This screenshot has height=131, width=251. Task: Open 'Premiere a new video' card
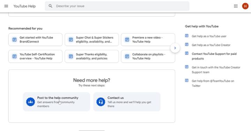point(148,40)
